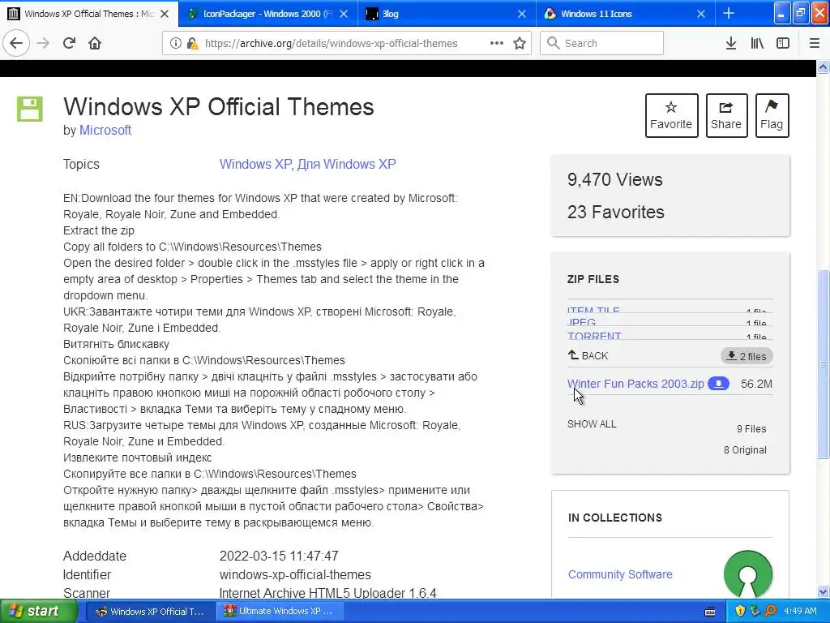
Task: Click the Favorite star button
Action: coord(671,115)
